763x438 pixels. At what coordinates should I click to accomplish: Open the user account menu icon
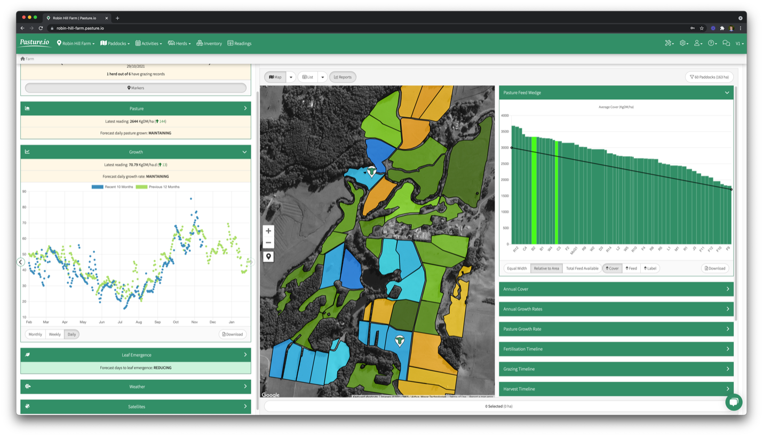pos(698,43)
